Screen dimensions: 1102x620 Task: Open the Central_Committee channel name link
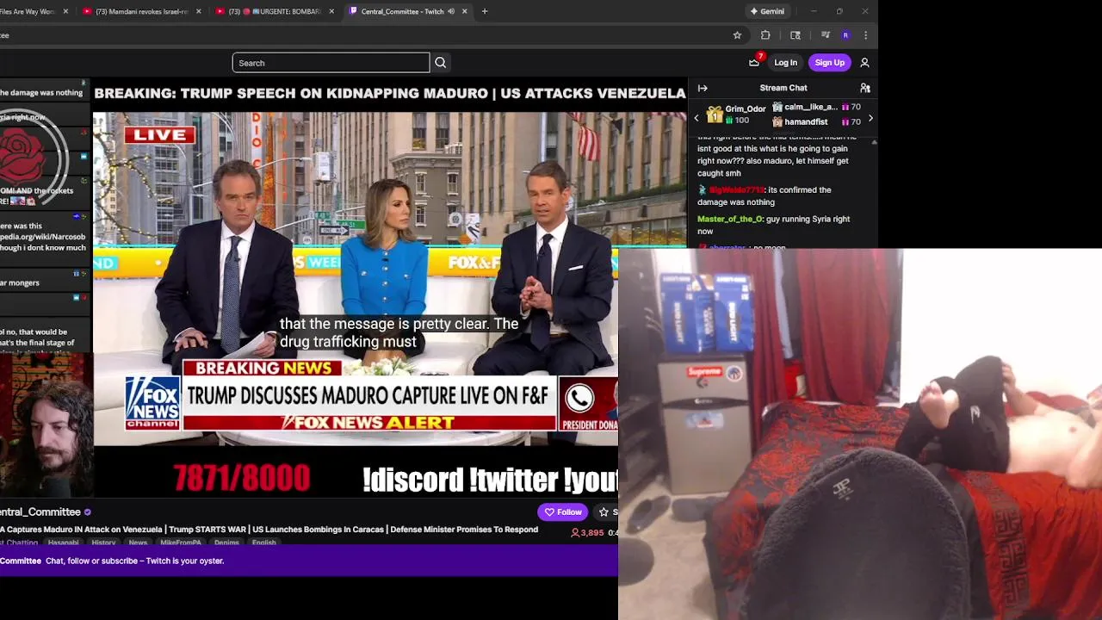click(x=40, y=512)
